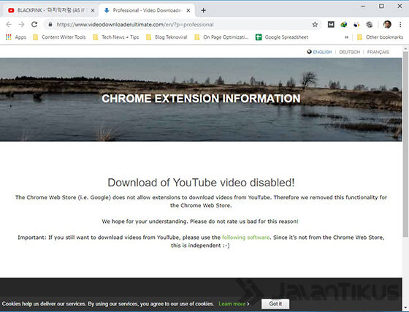The width and height of the screenshot is (409, 312).
Task: Open Other bookmarks folder
Action: (x=380, y=37)
